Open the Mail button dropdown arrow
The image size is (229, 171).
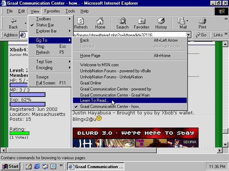(x=187, y=21)
